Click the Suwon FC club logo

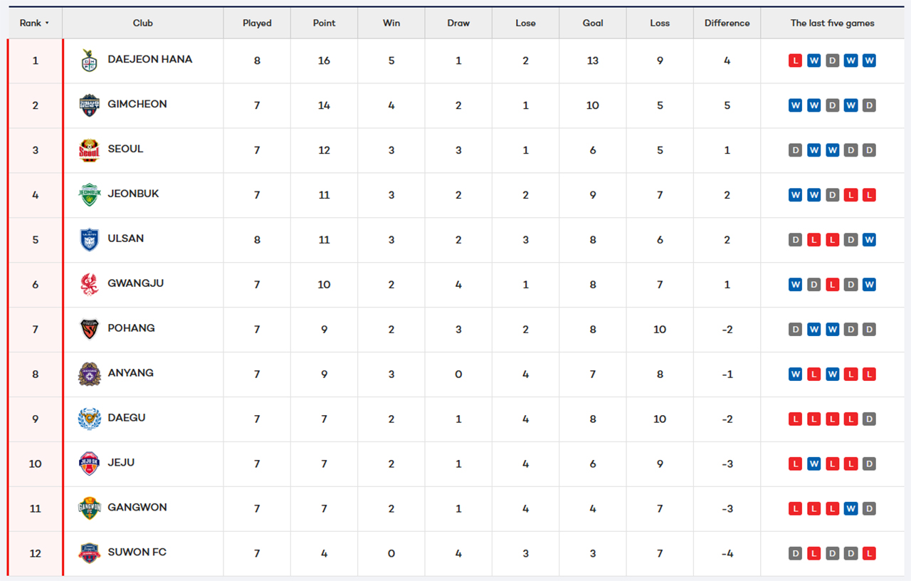tap(89, 553)
